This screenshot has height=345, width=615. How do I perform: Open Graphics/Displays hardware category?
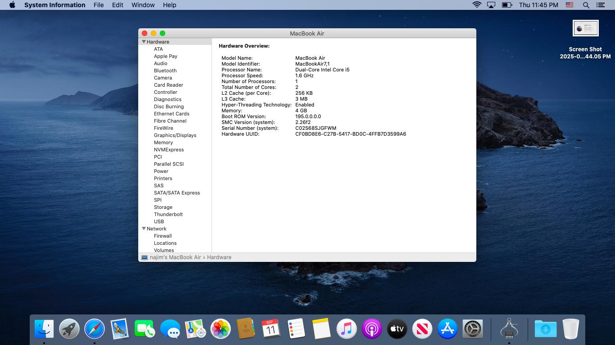(175, 135)
